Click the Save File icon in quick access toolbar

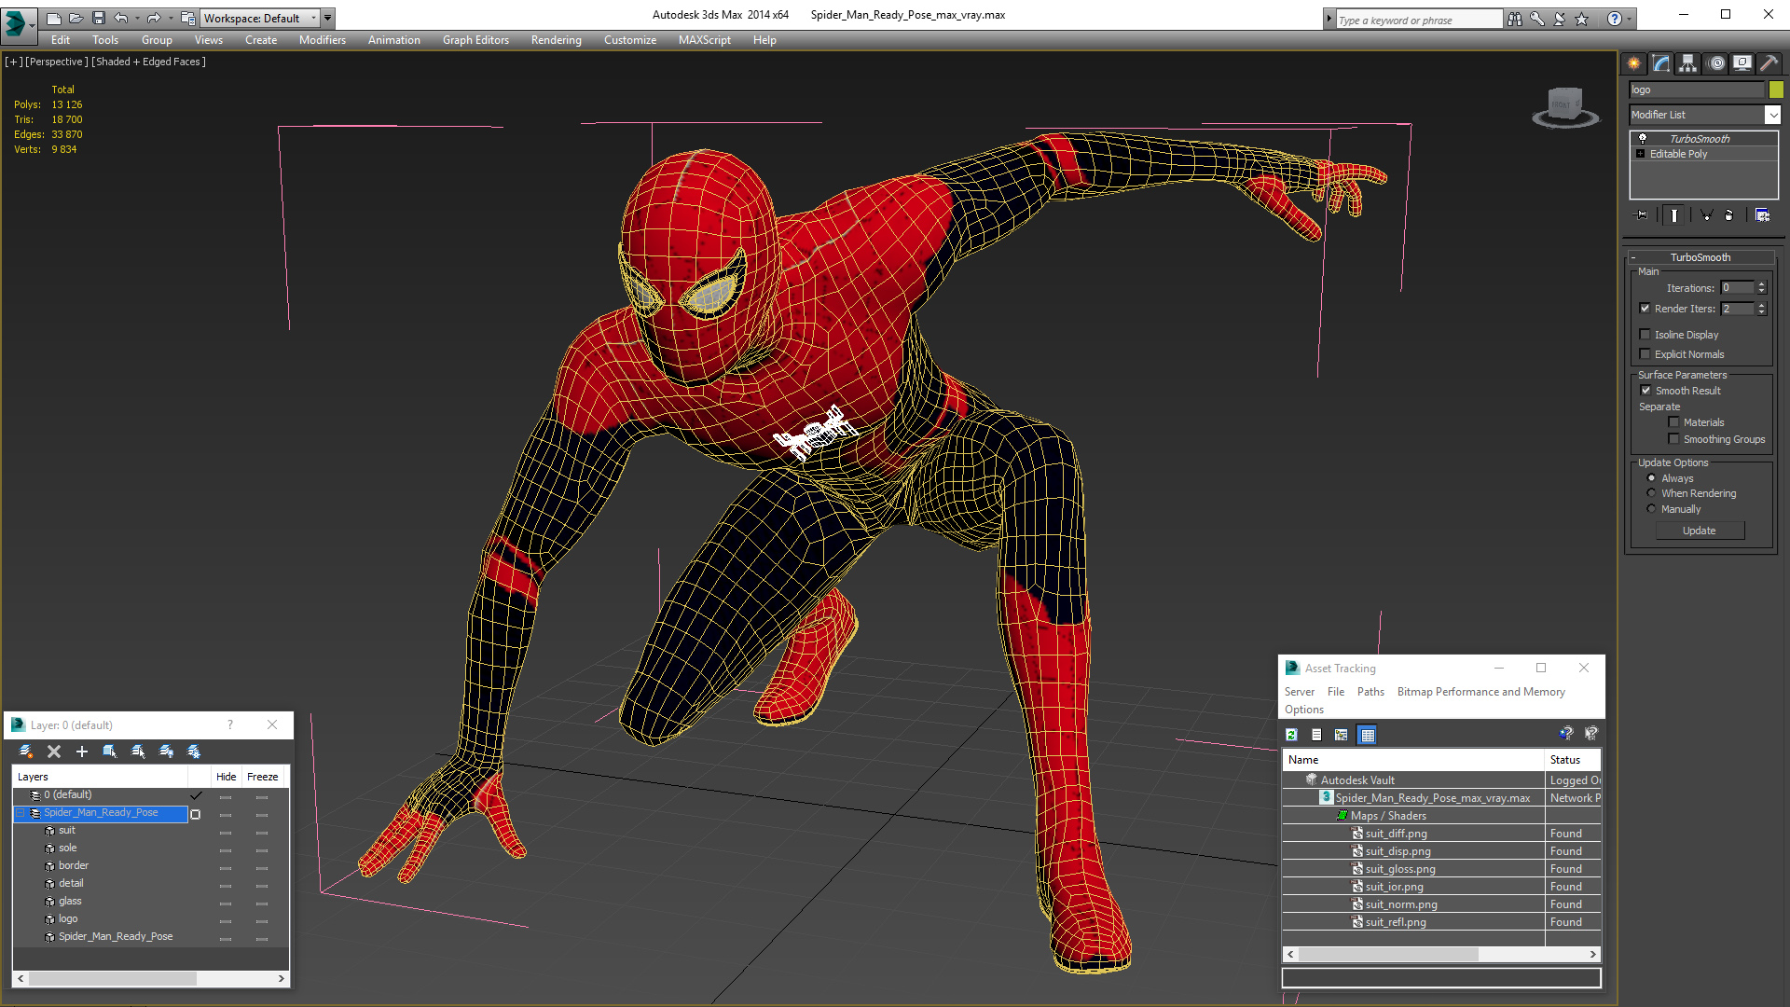pyautogui.click(x=99, y=18)
